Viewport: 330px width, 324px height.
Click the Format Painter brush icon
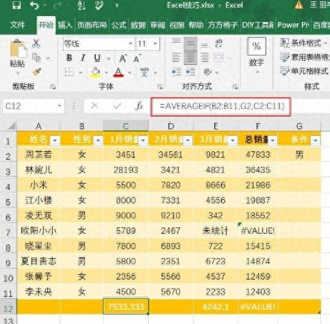pos(37,72)
